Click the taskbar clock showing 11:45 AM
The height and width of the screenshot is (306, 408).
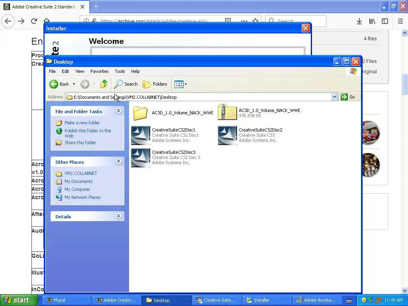pos(393,300)
